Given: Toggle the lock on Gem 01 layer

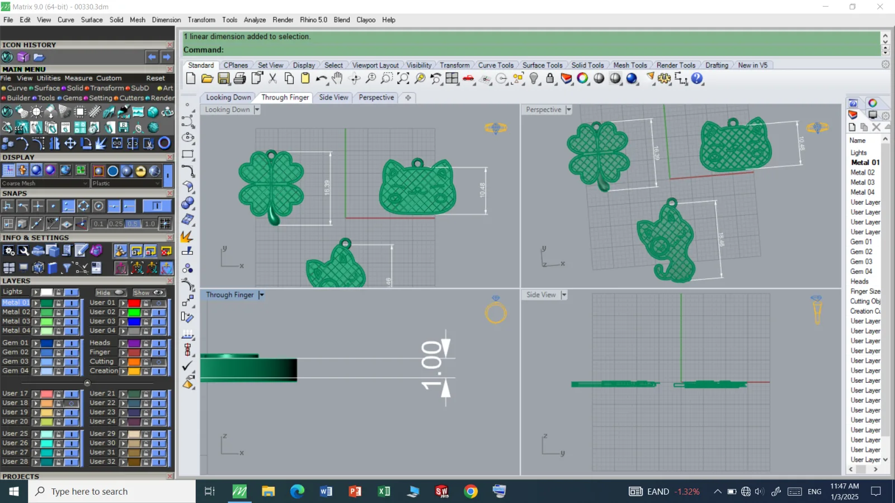Looking at the screenshot, I should click(58, 343).
